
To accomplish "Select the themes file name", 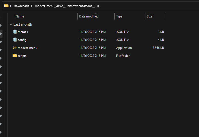I will click(23, 32).
